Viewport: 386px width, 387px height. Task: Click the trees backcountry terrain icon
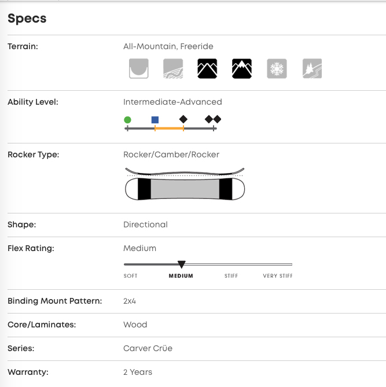coord(312,69)
